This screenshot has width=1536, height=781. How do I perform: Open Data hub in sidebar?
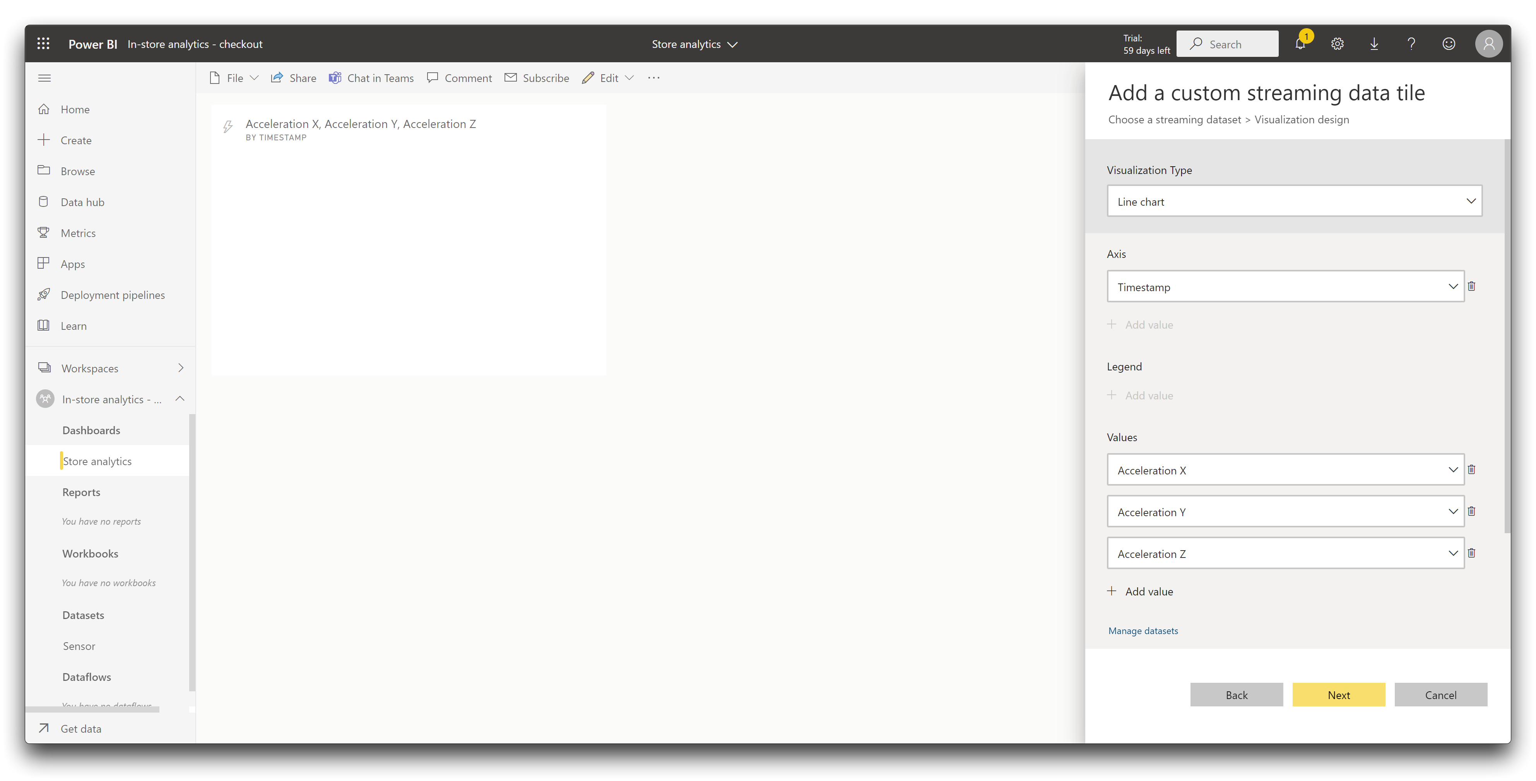[x=110, y=202]
